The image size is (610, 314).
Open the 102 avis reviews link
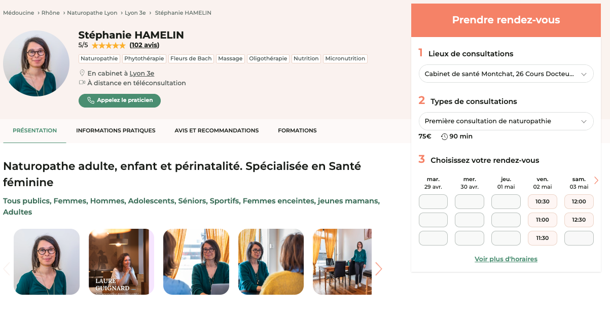pyautogui.click(x=145, y=45)
